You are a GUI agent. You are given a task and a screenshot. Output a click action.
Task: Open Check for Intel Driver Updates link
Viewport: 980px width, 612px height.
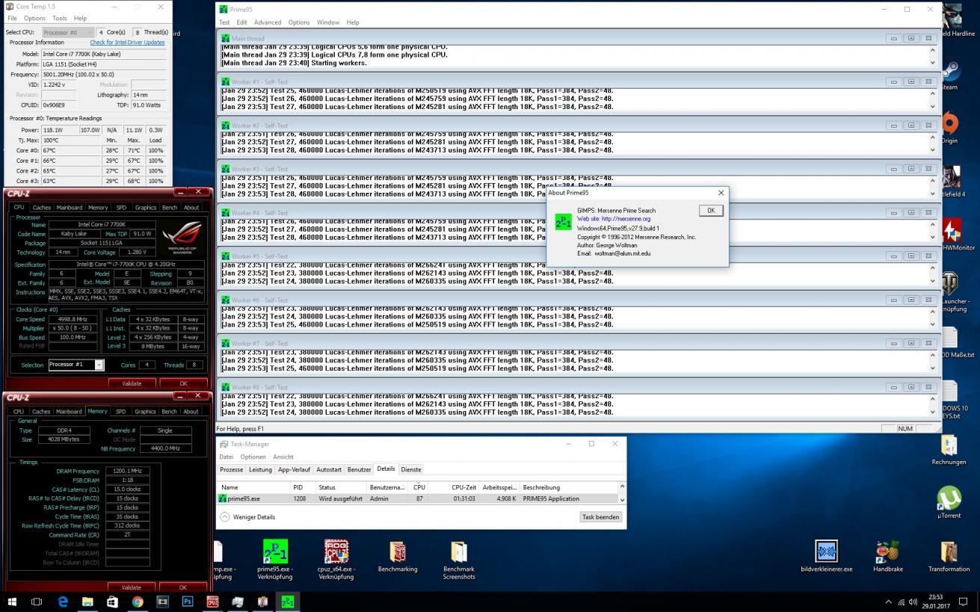pyautogui.click(x=127, y=43)
